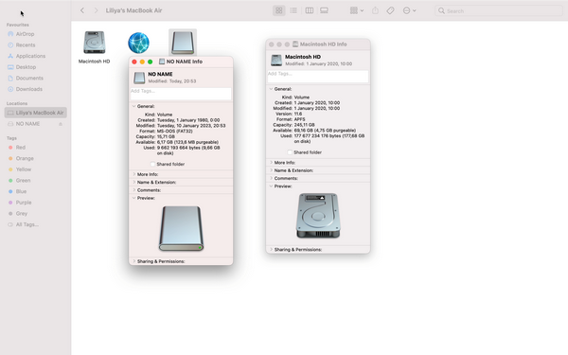Expand More Info in Macintosh HD Info

271,163
